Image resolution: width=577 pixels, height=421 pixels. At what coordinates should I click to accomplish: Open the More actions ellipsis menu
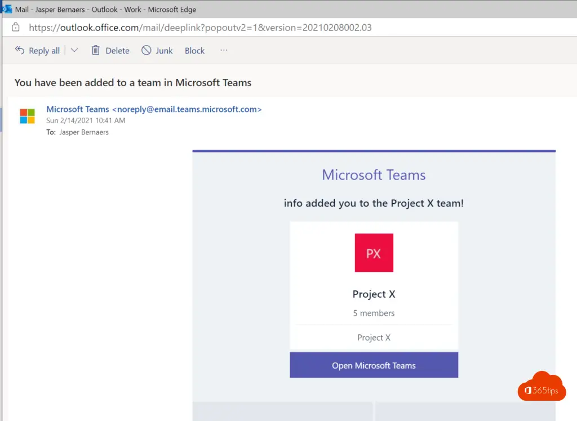(224, 51)
